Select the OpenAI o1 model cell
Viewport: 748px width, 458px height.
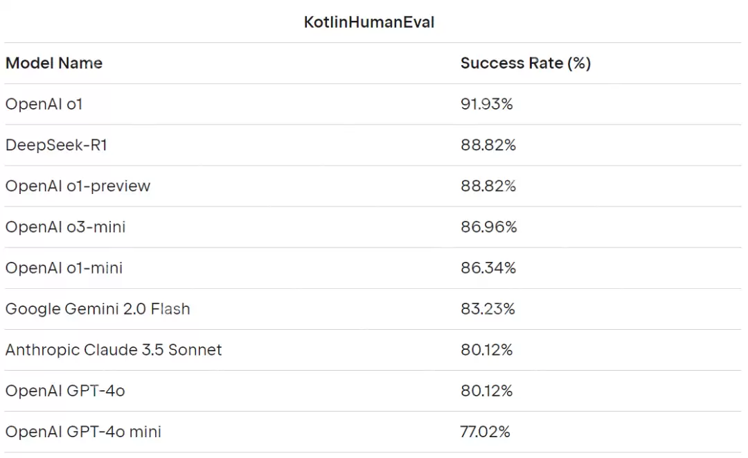(44, 104)
